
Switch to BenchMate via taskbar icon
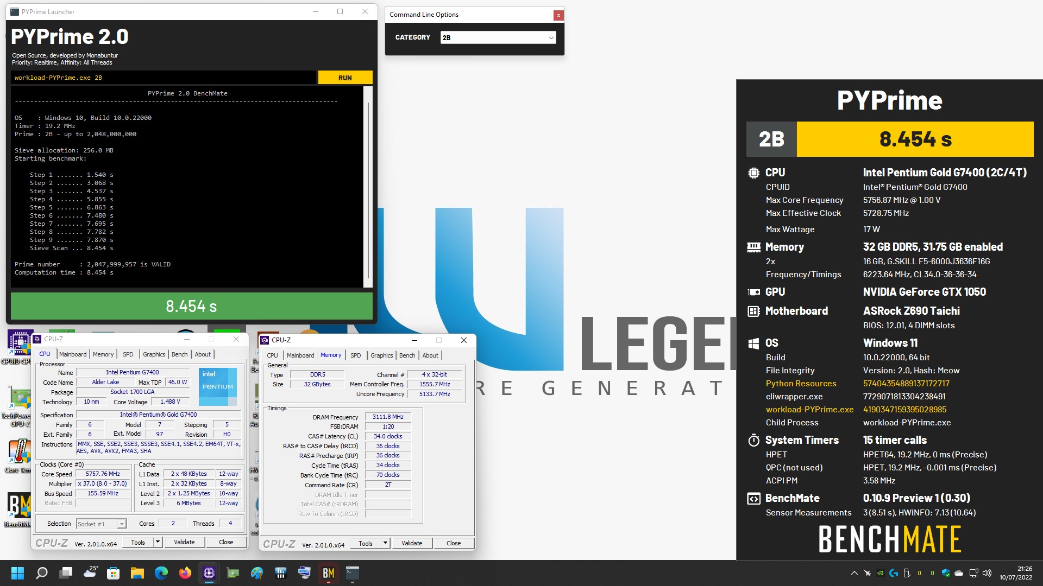tap(329, 573)
